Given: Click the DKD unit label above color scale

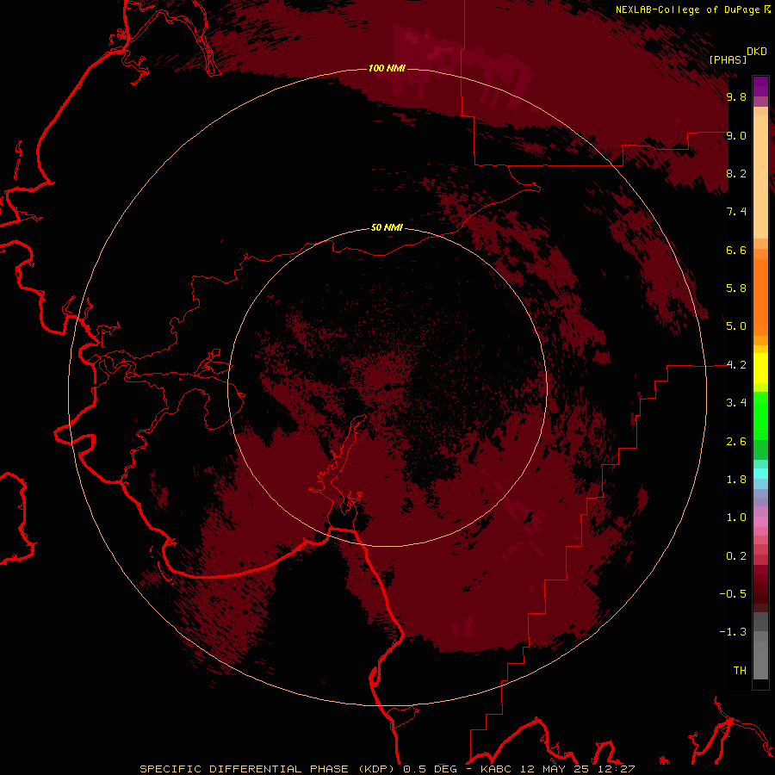Looking at the screenshot, I should point(756,52).
